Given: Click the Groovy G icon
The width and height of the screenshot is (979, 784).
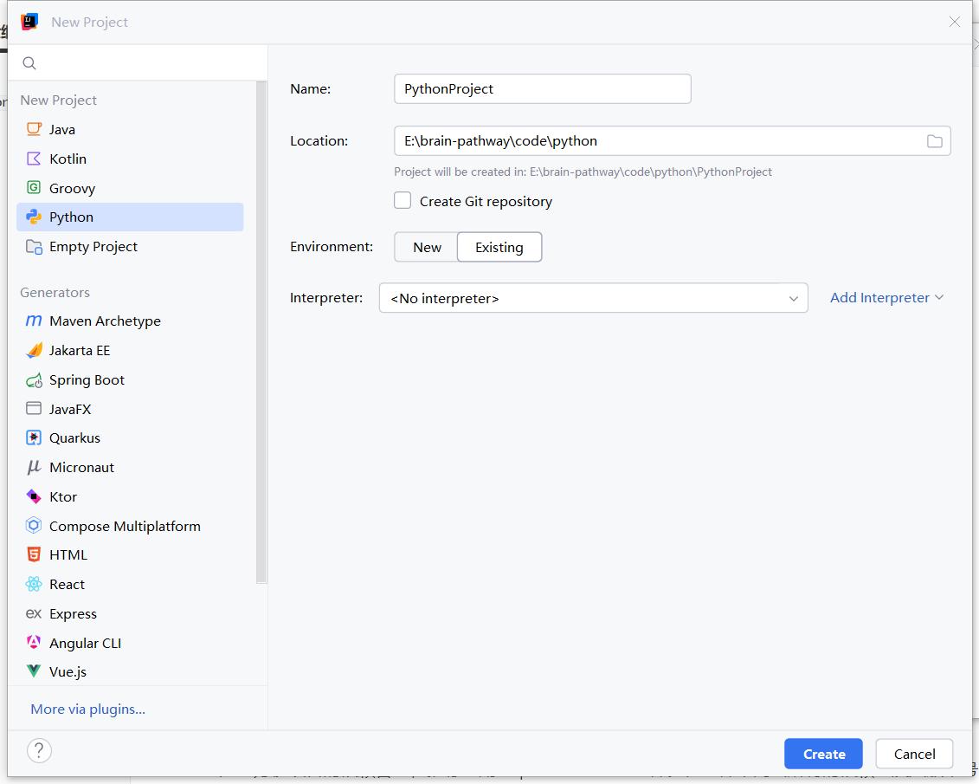Looking at the screenshot, I should pyautogui.click(x=34, y=187).
